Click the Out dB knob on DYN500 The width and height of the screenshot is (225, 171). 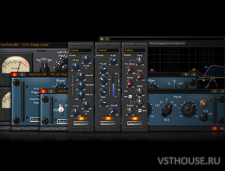(112, 111)
